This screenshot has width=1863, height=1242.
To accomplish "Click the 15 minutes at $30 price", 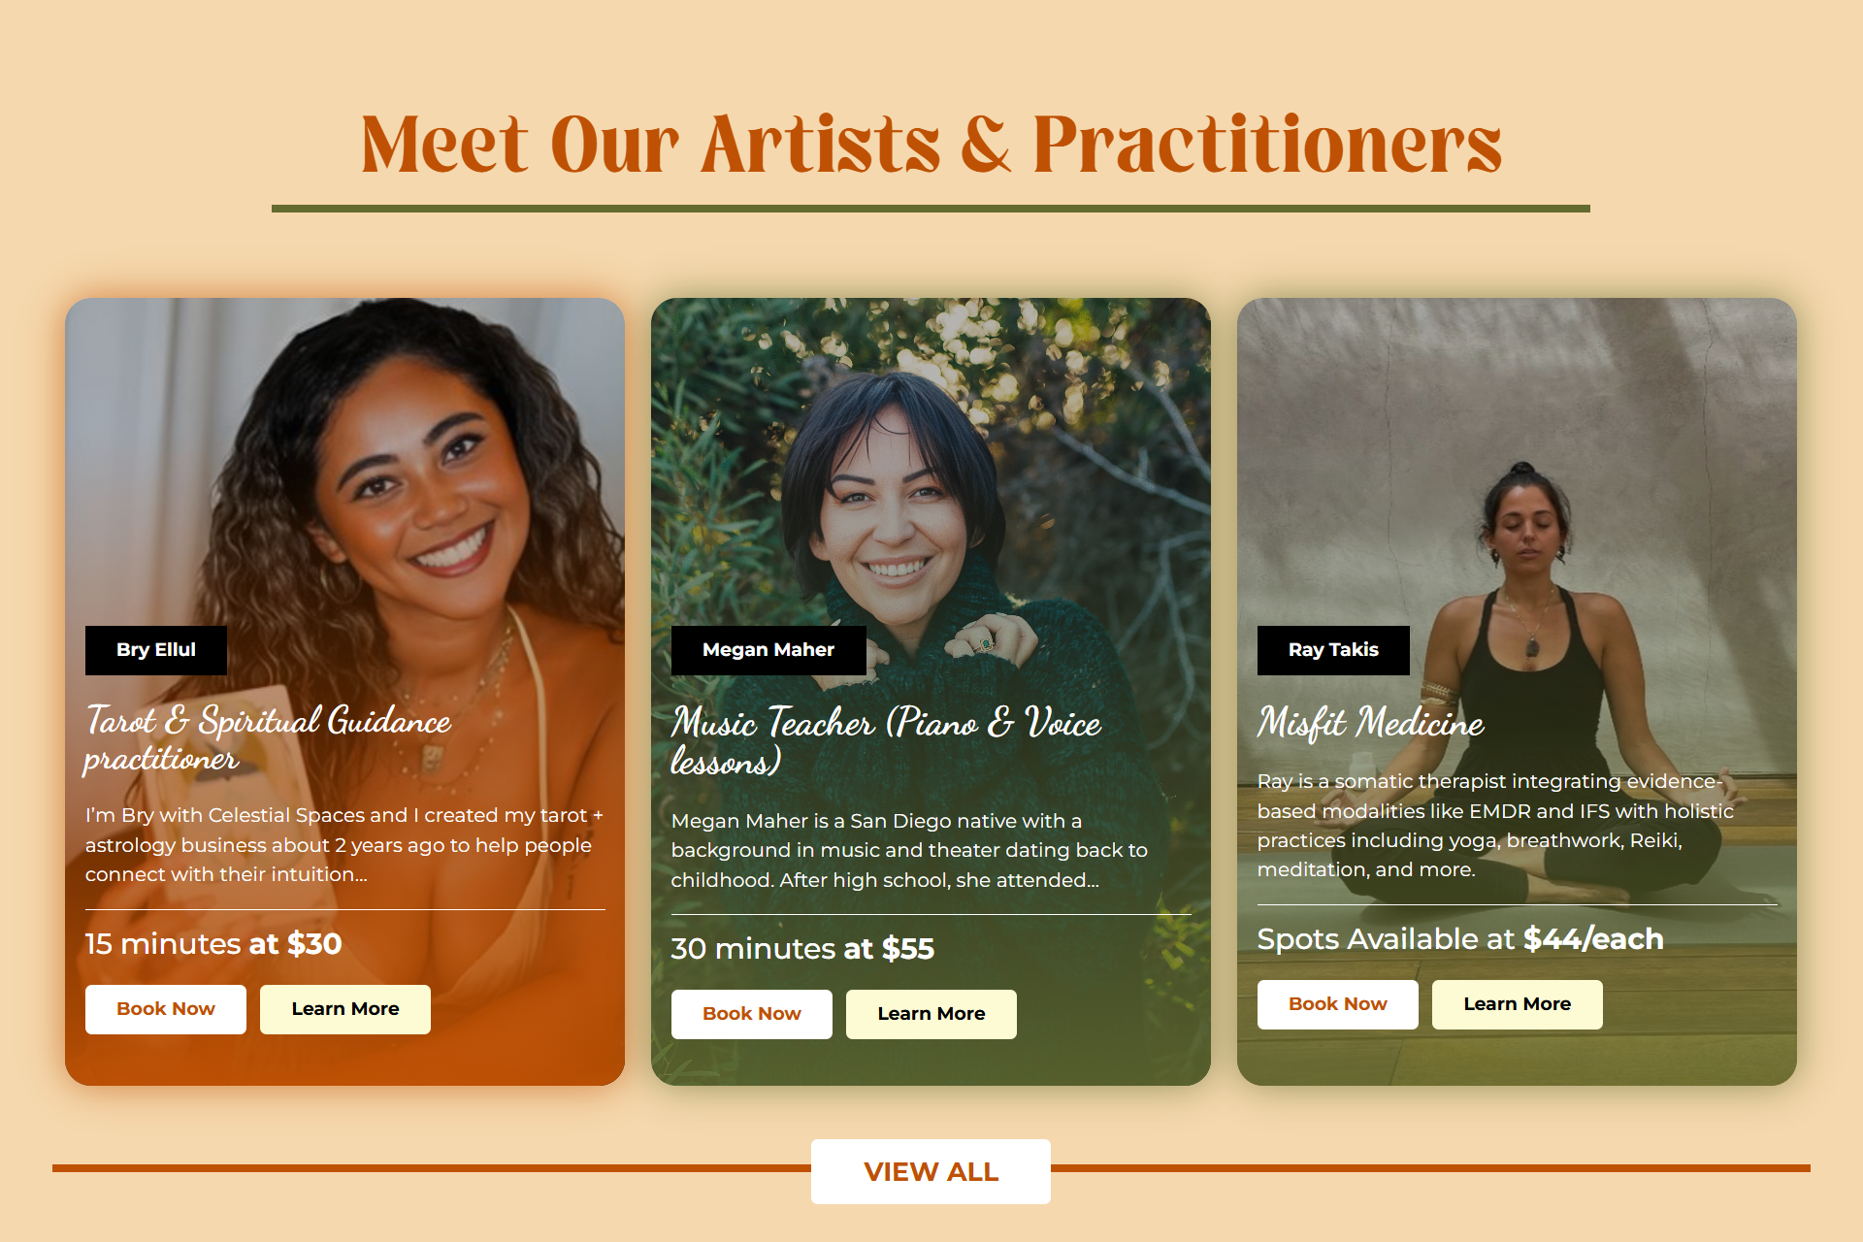I will pos(213,944).
